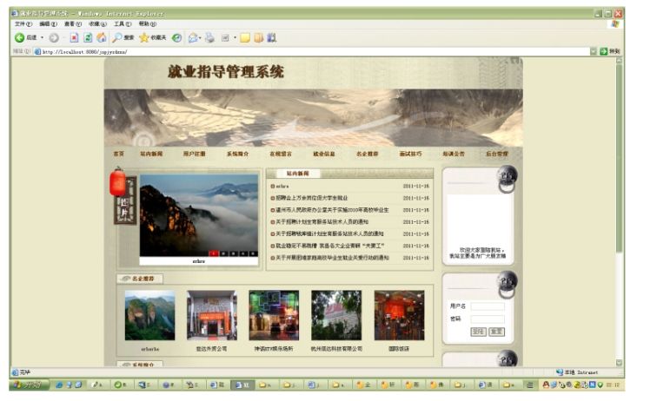The image size is (657, 401).
Task: Open 面试技巧 navigation link
Action: coord(410,154)
